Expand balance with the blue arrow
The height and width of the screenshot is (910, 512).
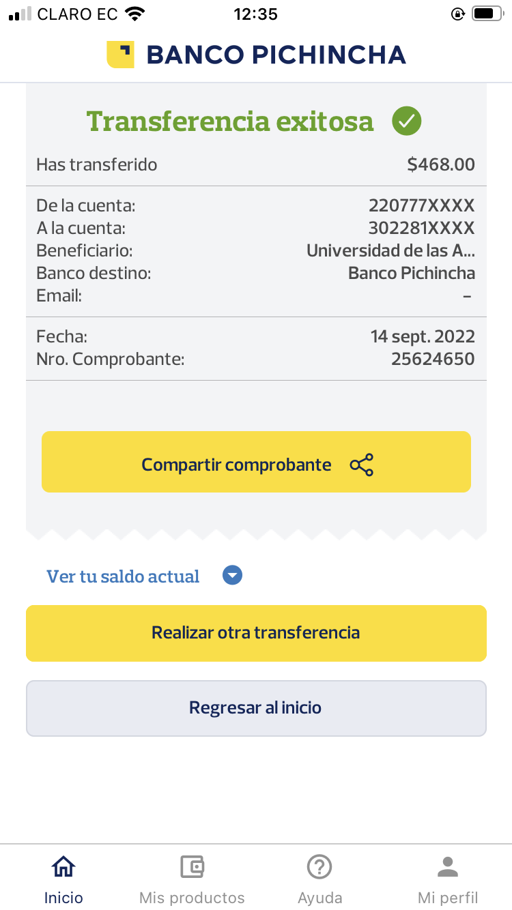(233, 576)
